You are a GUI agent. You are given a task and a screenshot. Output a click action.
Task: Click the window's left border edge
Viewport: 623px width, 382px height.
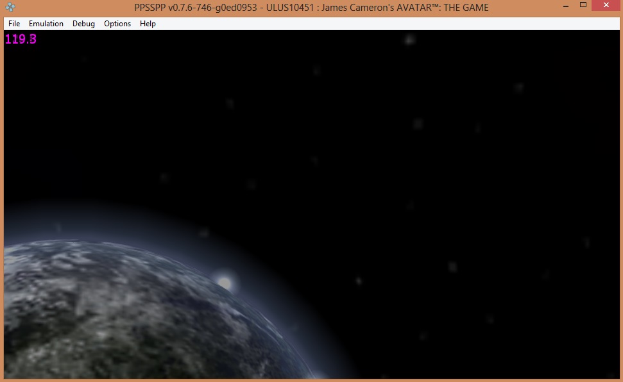[x=2, y=192]
